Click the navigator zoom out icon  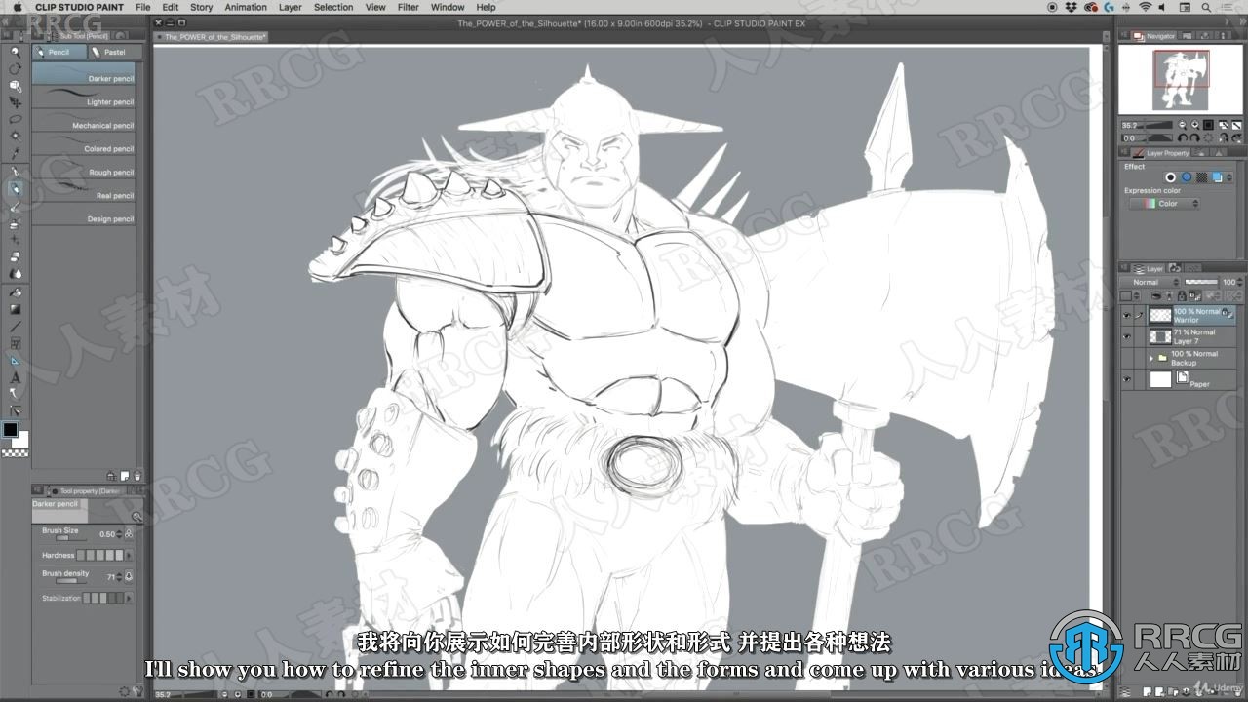(x=1183, y=125)
